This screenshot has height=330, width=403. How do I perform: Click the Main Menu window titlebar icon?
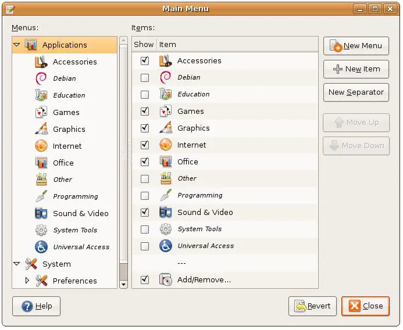(x=10, y=9)
